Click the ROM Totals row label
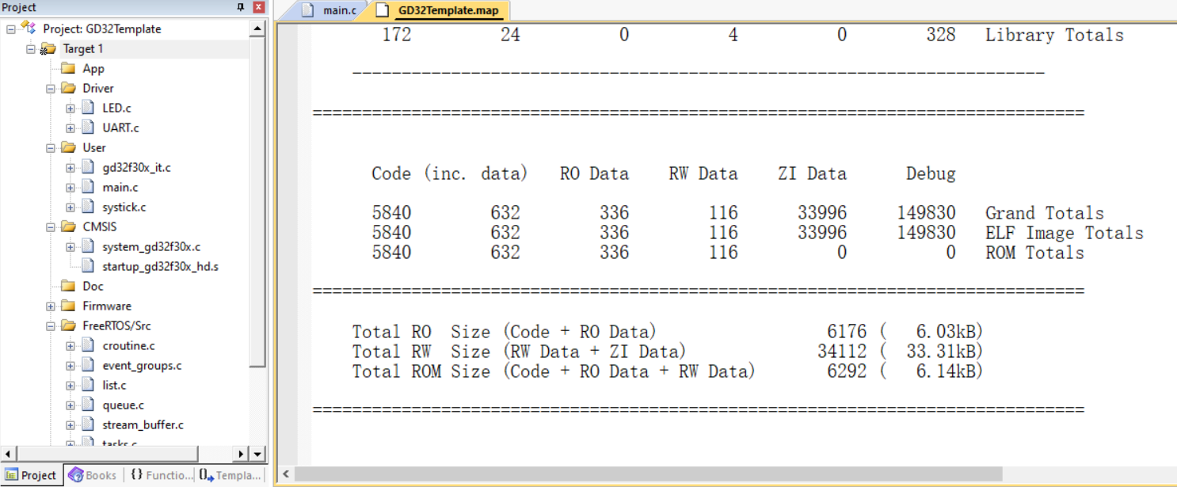Viewport: 1177px width, 487px height. coord(1034,253)
